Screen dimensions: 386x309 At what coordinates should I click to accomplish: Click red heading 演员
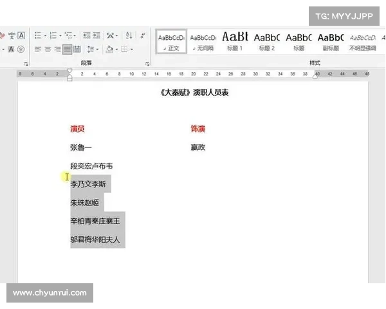point(77,129)
